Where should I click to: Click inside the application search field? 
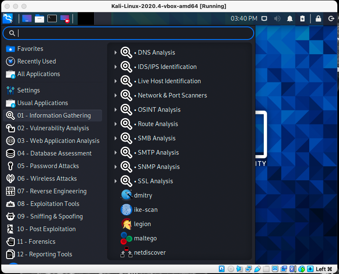point(126,33)
